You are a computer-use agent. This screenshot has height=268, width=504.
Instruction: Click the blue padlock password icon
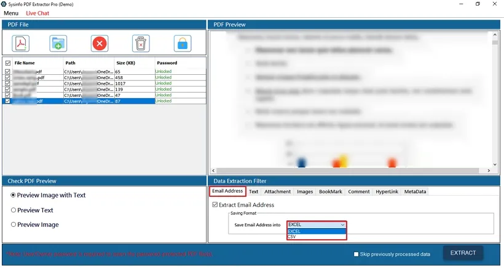click(x=183, y=44)
